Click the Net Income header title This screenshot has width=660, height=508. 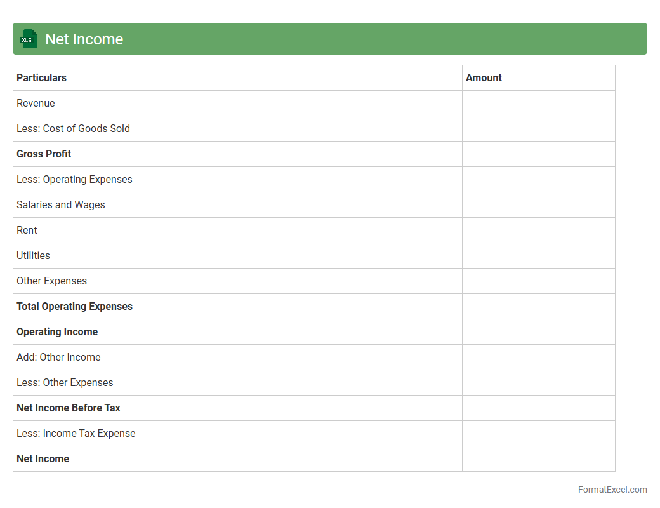click(84, 39)
